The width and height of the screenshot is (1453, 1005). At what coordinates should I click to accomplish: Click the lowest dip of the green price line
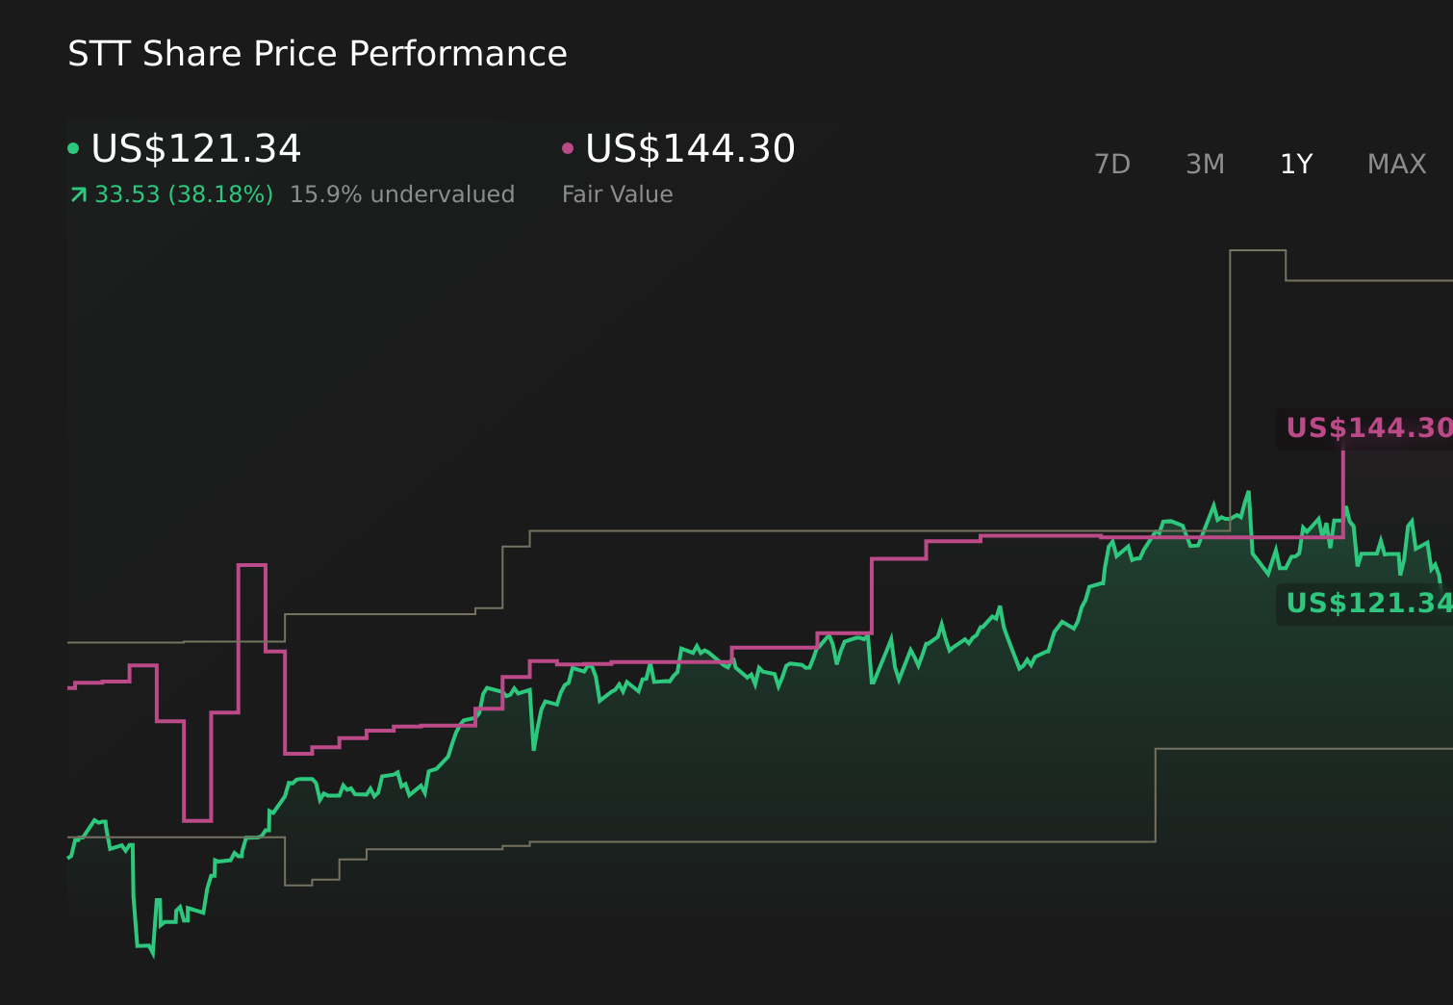(152, 953)
